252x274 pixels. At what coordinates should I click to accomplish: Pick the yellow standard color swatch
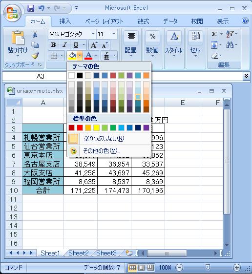point(96,128)
